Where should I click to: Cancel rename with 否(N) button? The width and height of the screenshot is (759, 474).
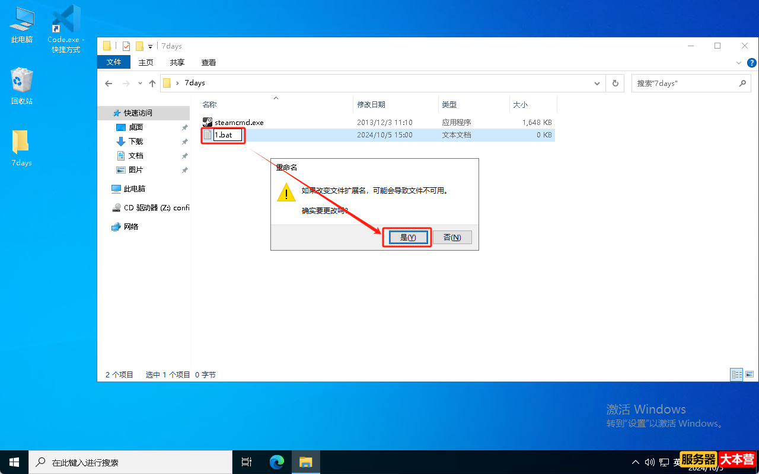point(452,237)
